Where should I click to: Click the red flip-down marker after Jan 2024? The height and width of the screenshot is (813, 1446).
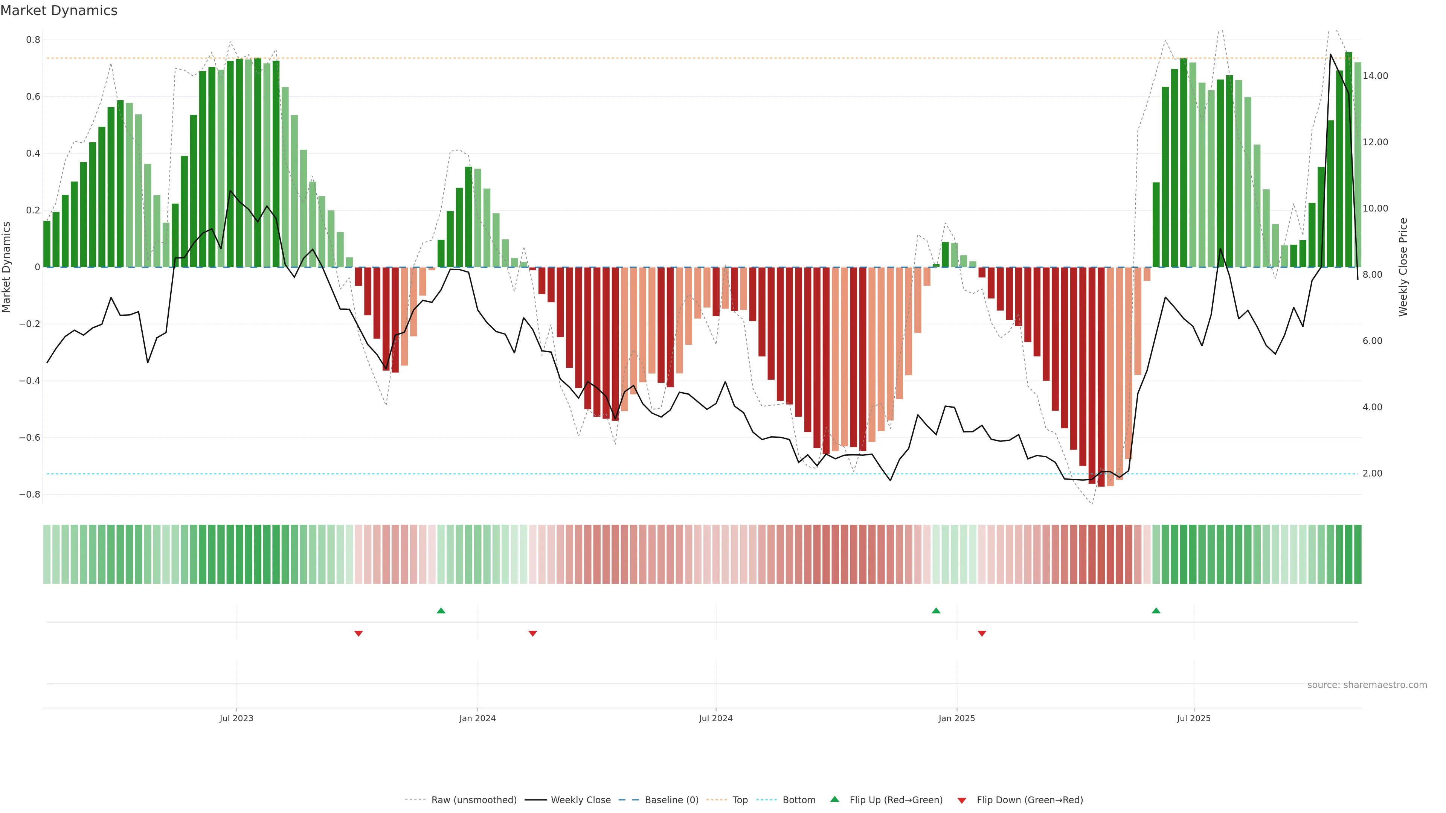[533, 633]
